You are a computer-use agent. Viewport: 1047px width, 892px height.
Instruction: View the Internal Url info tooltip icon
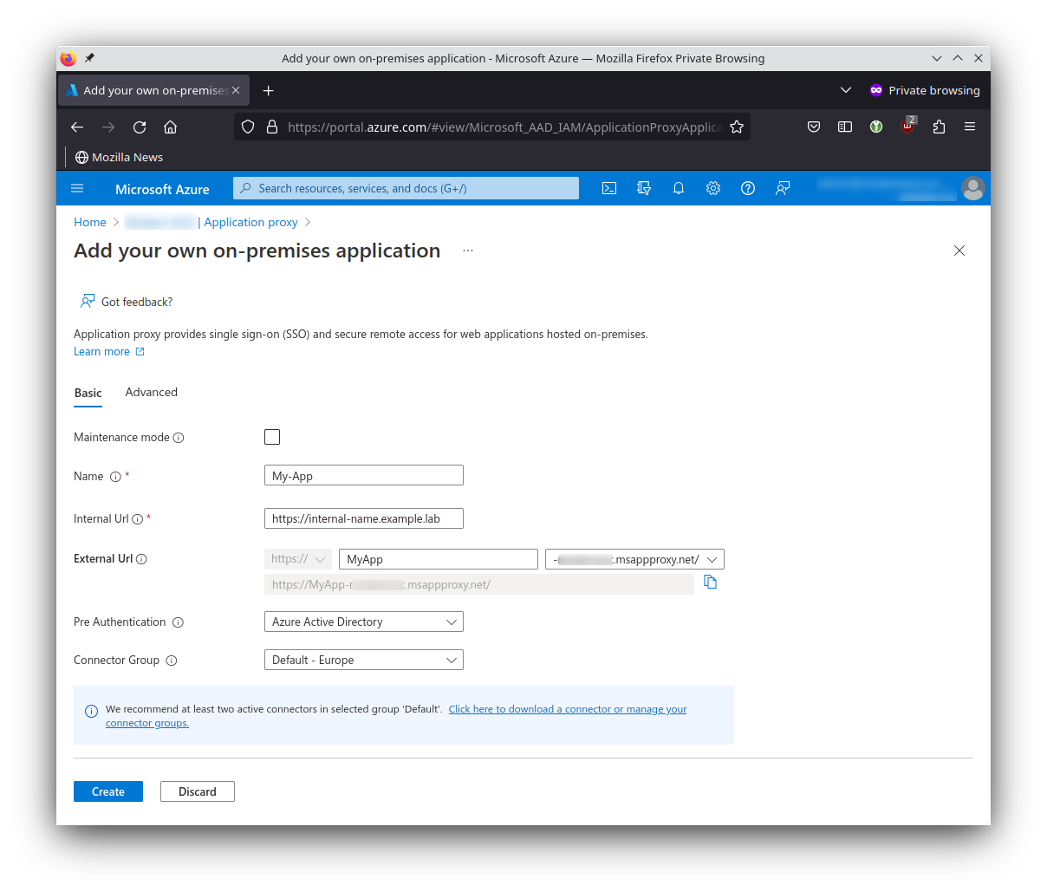tap(139, 518)
